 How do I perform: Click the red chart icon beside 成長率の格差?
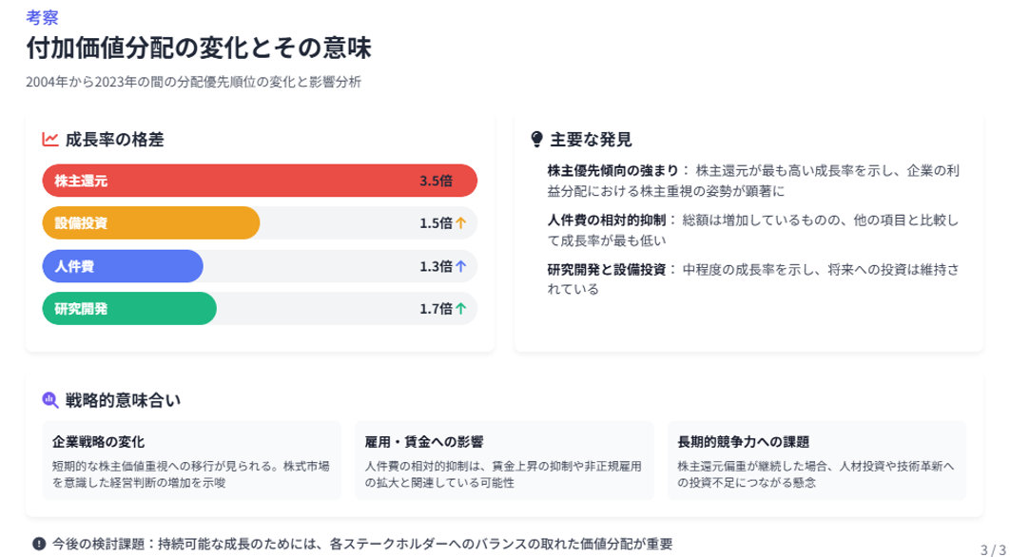pyautogui.click(x=50, y=139)
